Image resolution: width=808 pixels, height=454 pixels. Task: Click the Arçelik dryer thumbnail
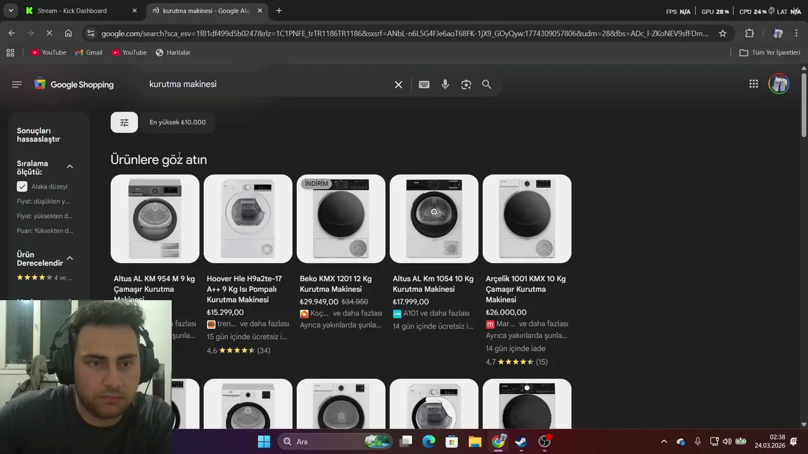click(x=527, y=219)
